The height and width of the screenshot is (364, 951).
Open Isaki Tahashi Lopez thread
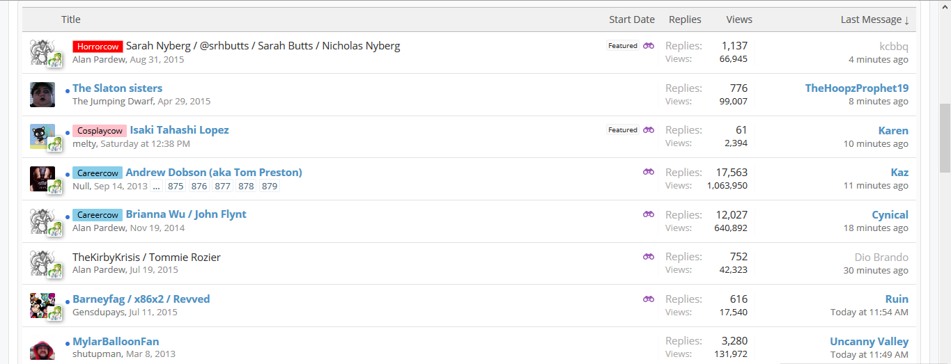(179, 130)
